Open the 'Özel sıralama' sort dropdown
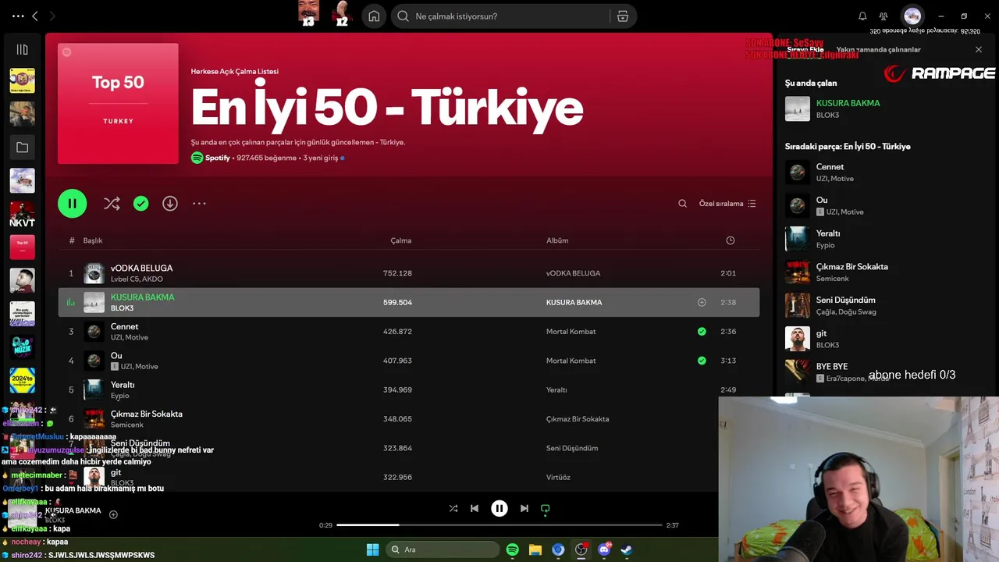999x562 pixels. (727, 204)
